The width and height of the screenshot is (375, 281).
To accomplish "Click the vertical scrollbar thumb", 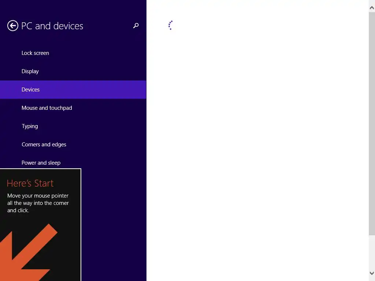I will click(372, 124).
